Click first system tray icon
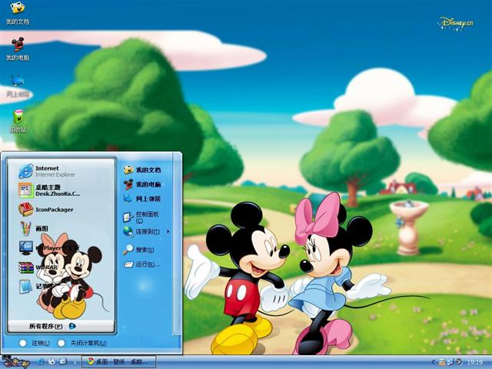Screen dimensions: 492x369 [x=441, y=362]
